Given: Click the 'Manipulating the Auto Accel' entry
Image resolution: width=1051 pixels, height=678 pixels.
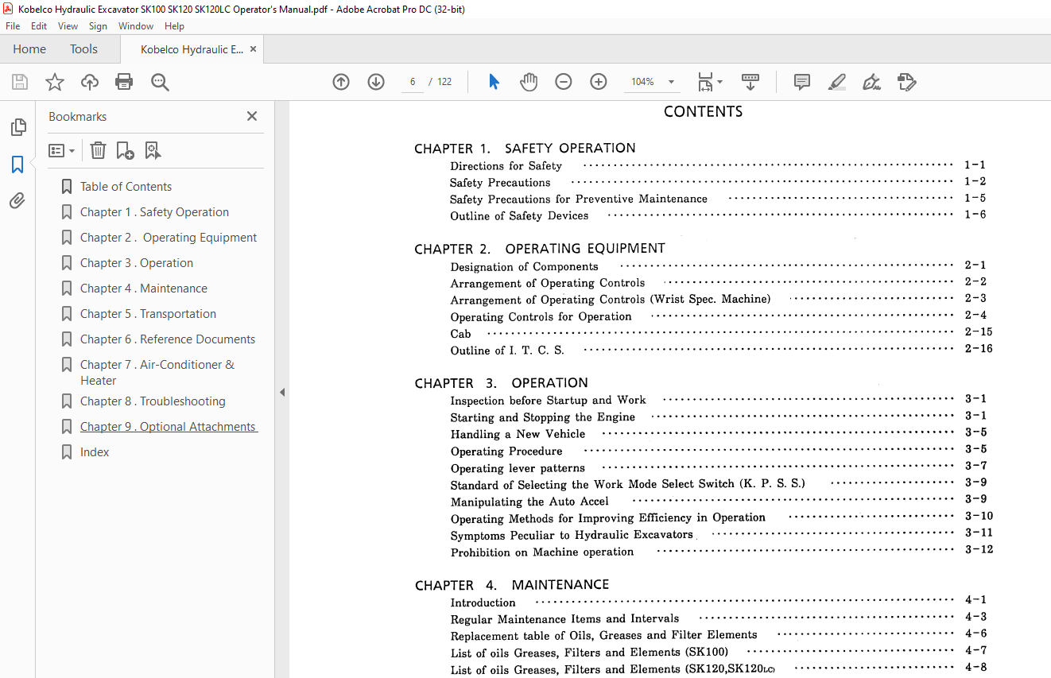Looking at the screenshot, I should (529, 502).
